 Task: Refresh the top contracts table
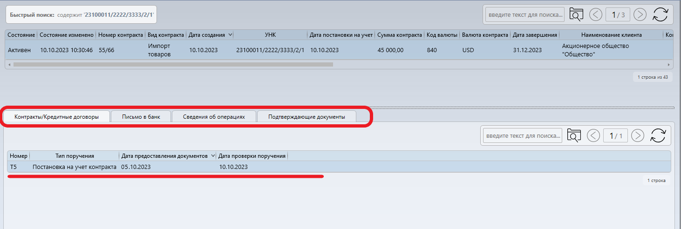tap(661, 15)
